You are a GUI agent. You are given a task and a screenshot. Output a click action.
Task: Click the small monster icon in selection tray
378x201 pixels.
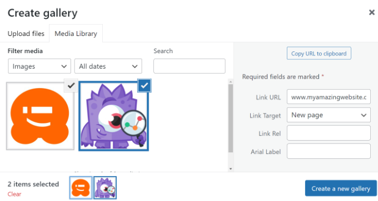105,188
